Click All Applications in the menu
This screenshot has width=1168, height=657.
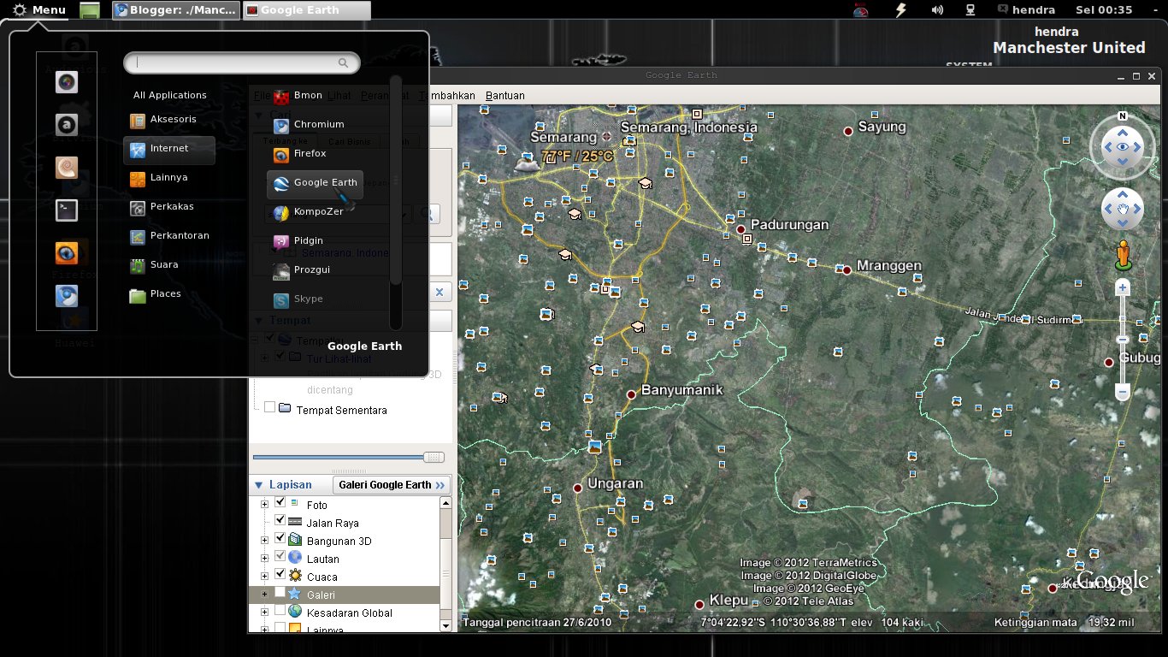coord(169,95)
